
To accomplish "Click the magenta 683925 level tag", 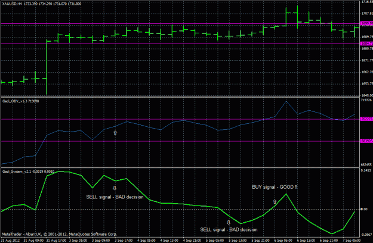I will pos(367,141).
